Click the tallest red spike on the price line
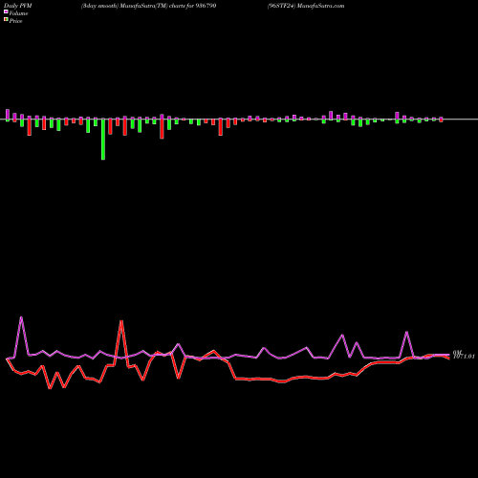Screen dimensions: 478x478 tap(121, 322)
